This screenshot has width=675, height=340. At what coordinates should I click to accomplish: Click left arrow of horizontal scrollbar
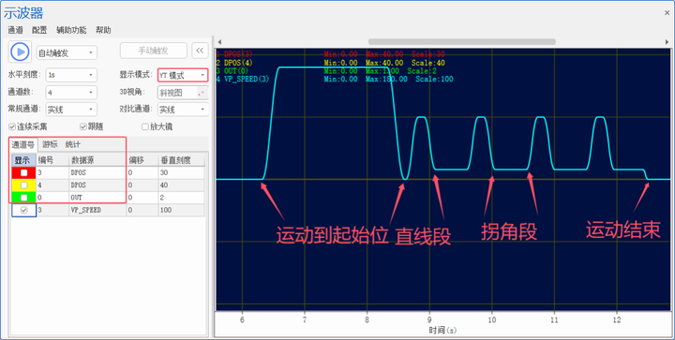(219, 42)
